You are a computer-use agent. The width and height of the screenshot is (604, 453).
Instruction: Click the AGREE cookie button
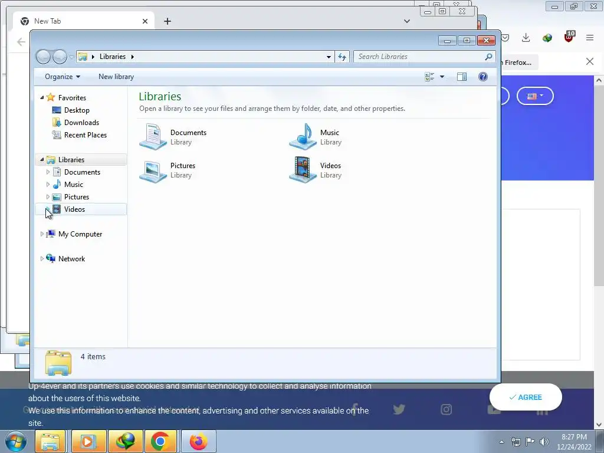(526, 397)
